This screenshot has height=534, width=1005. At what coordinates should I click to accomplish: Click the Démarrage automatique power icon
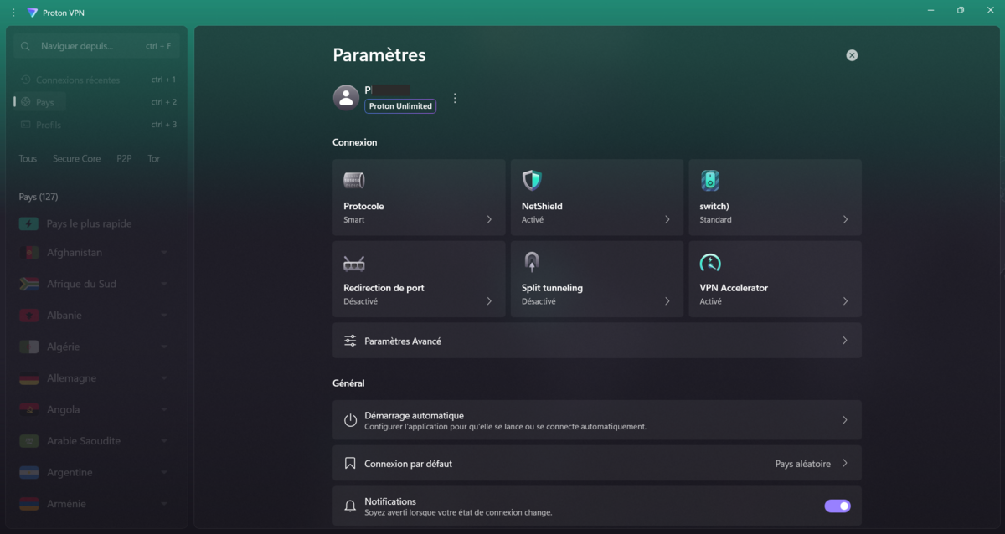[x=350, y=419]
